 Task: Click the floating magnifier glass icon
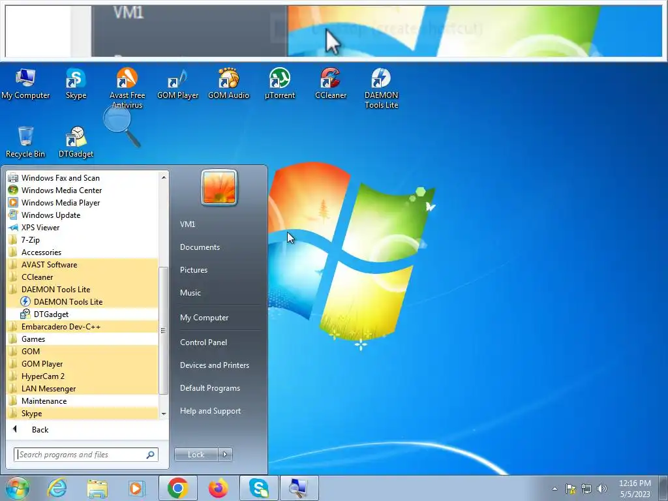pyautogui.click(x=121, y=126)
